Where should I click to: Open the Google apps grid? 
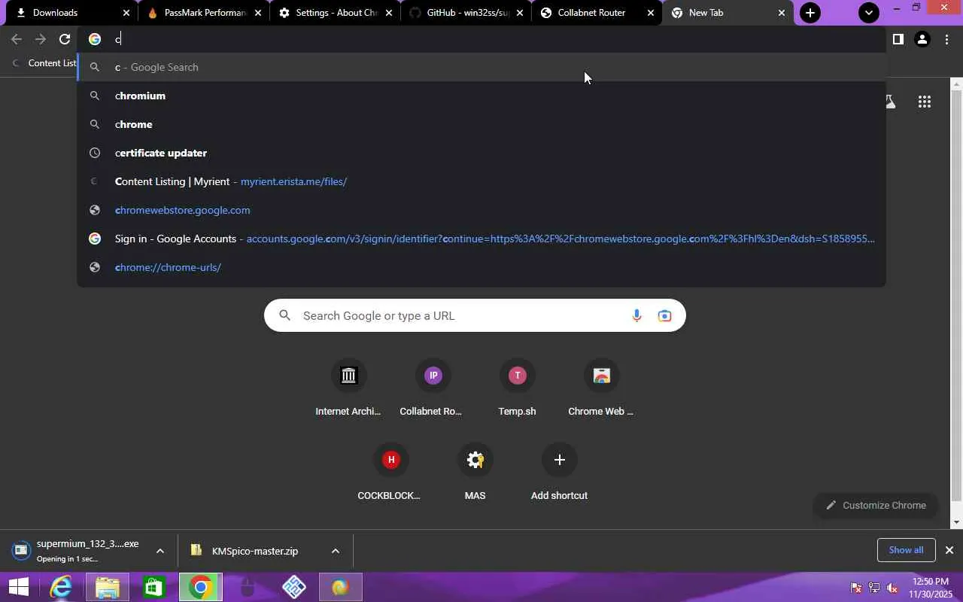[x=925, y=102]
